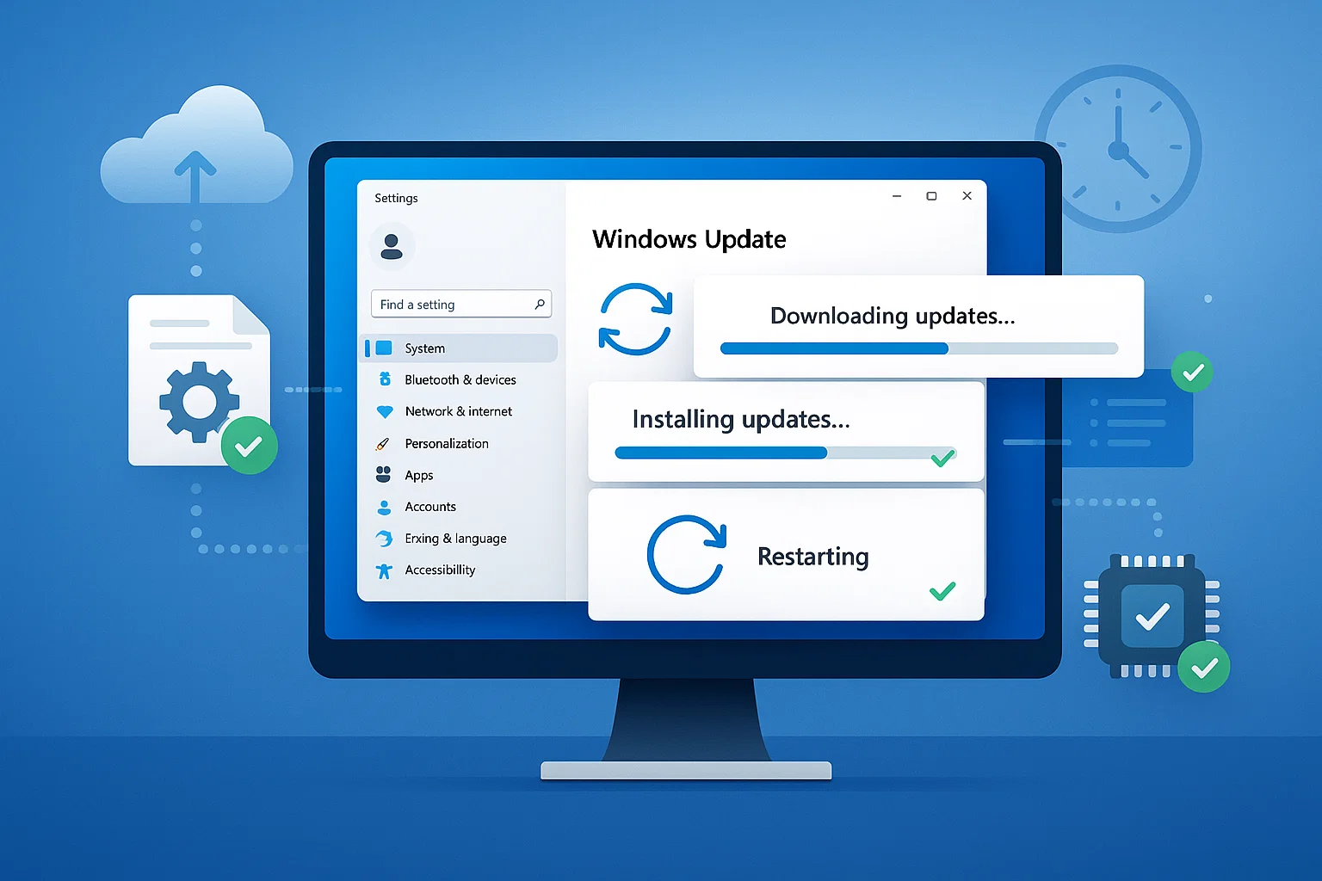Click inside the Find a setting field
This screenshot has height=881, width=1322.
pos(448,304)
